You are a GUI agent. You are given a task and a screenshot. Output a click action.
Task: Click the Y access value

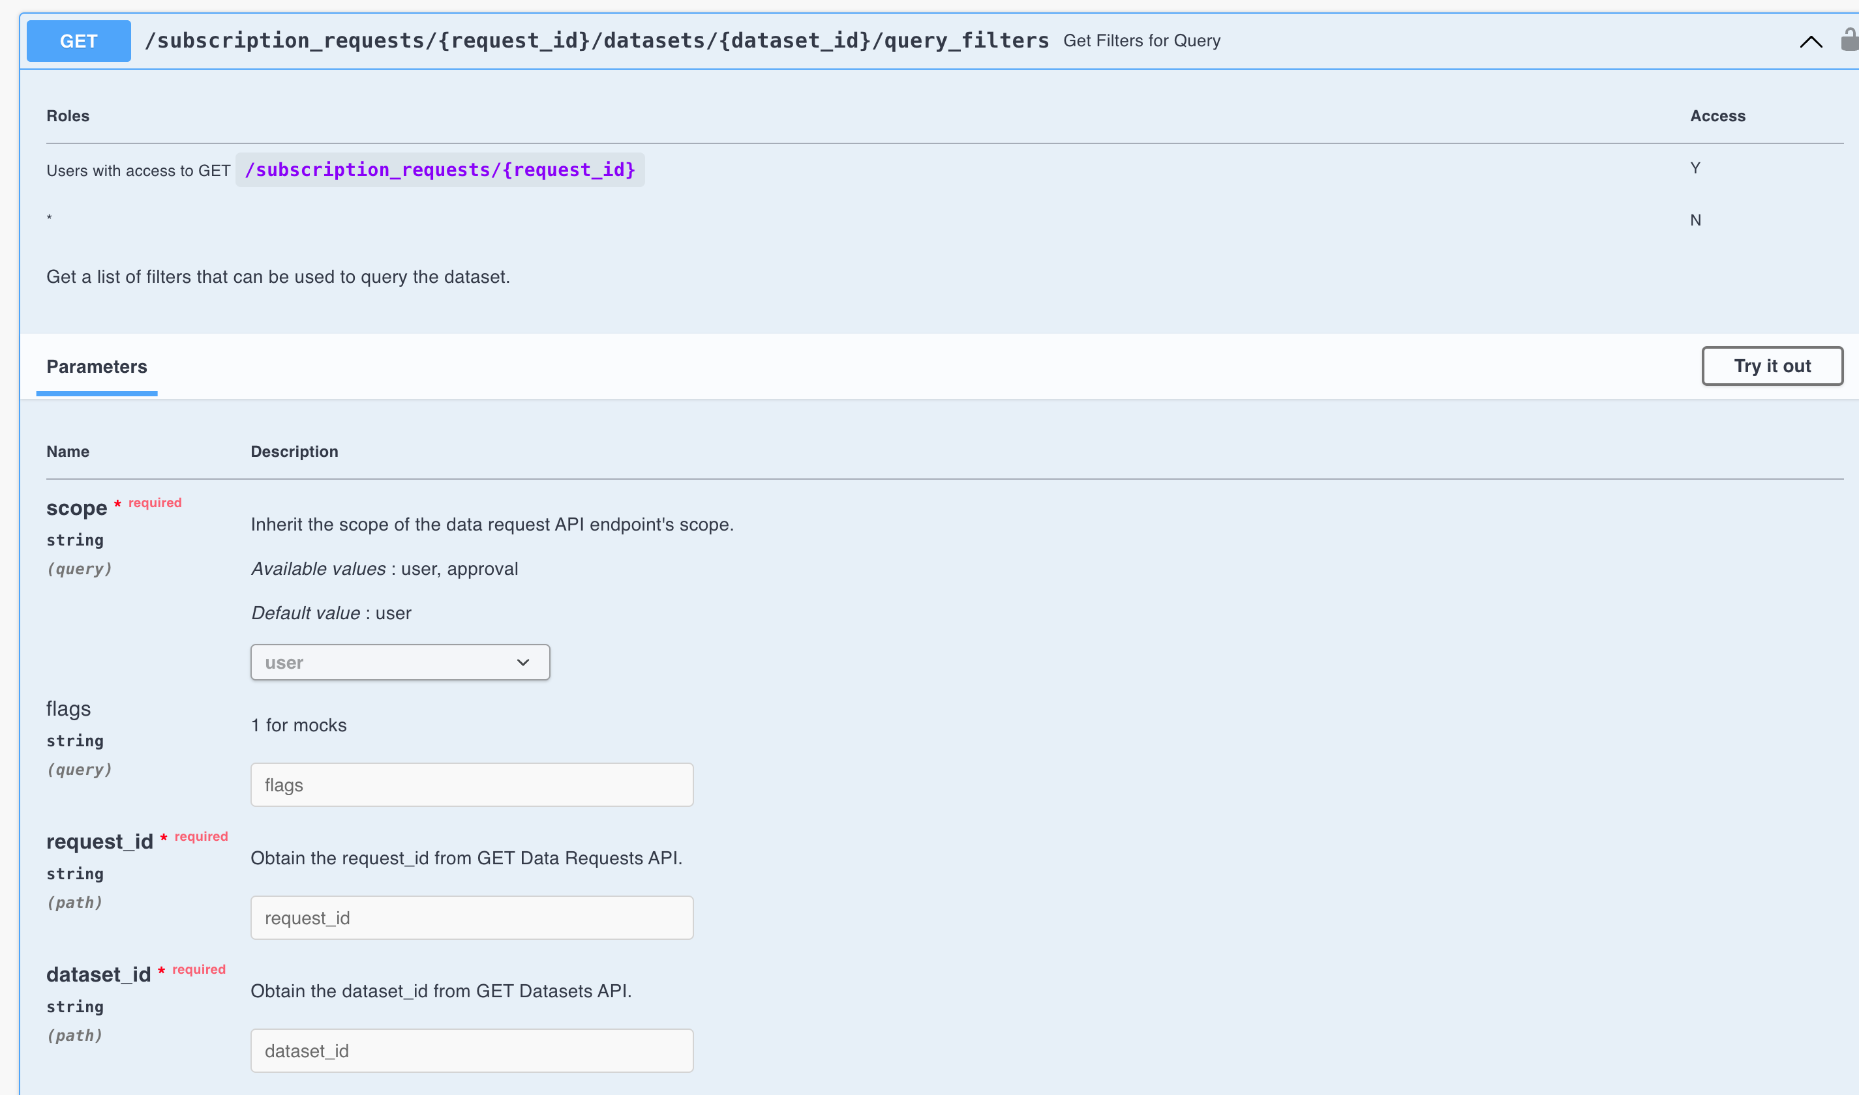coord(1695,168)
